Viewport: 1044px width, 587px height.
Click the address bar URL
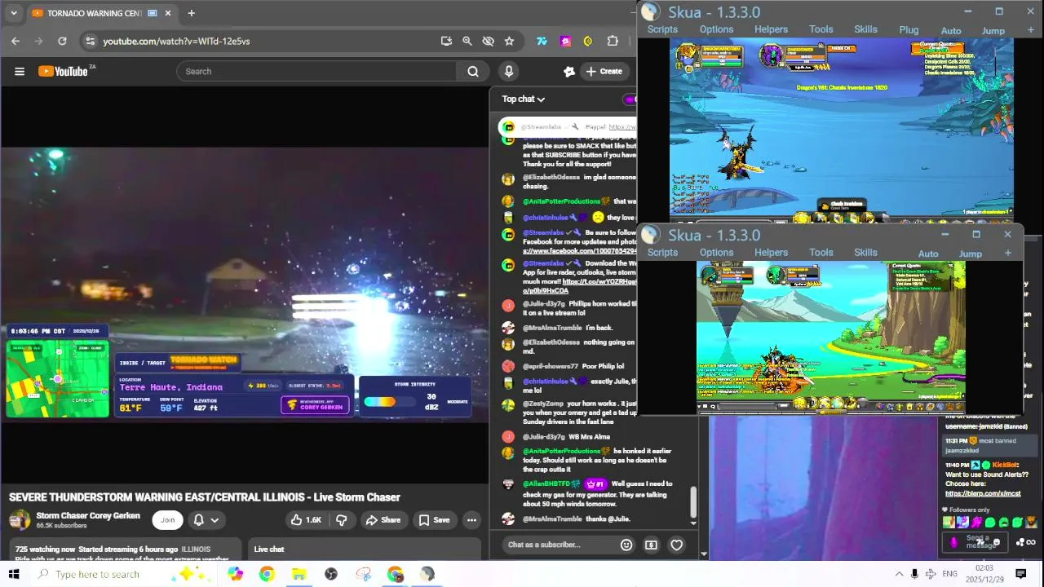point(176,41)
